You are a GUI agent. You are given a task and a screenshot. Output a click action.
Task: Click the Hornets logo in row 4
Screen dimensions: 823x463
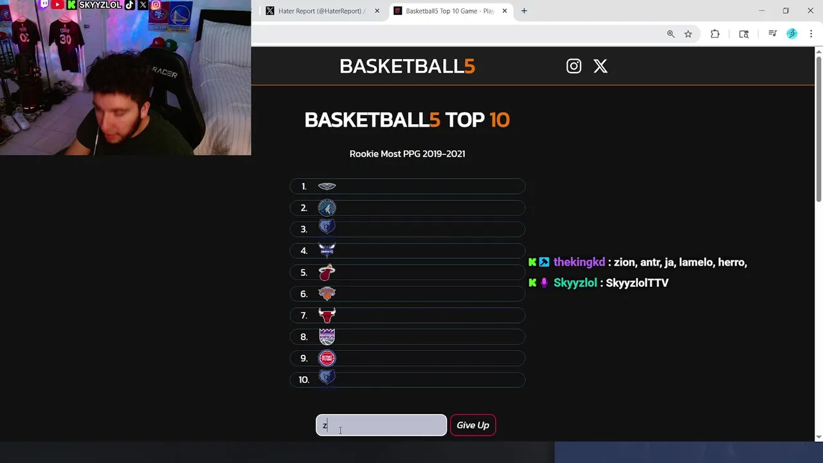tap(327, 250)
